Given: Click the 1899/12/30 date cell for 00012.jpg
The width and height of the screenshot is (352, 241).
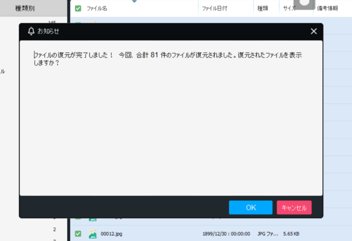Looking at the screenshot, I should click(226, 234).
